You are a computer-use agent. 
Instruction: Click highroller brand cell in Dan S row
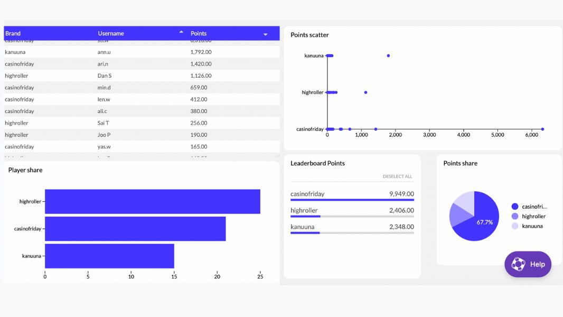tap(16, 76)
